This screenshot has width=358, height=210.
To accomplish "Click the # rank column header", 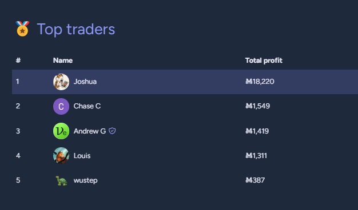I will coord(18,60).
